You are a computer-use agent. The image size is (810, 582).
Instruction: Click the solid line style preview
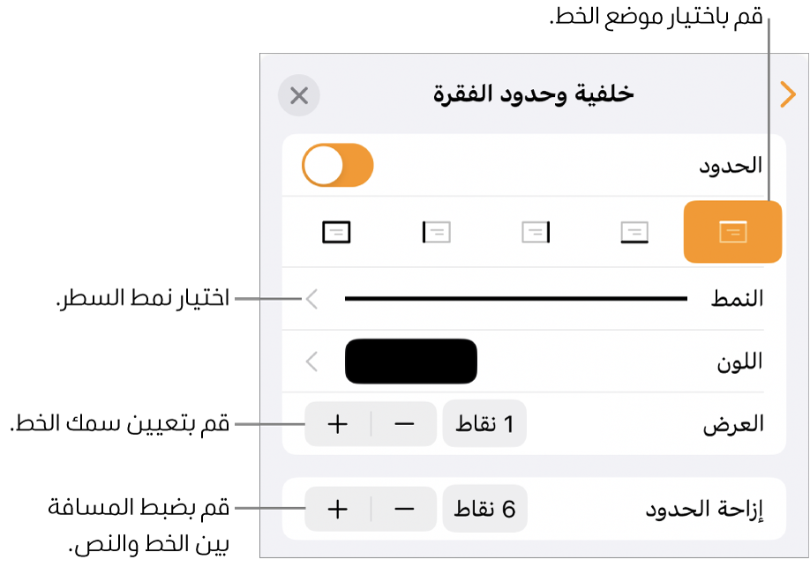(x=515, y=299)
